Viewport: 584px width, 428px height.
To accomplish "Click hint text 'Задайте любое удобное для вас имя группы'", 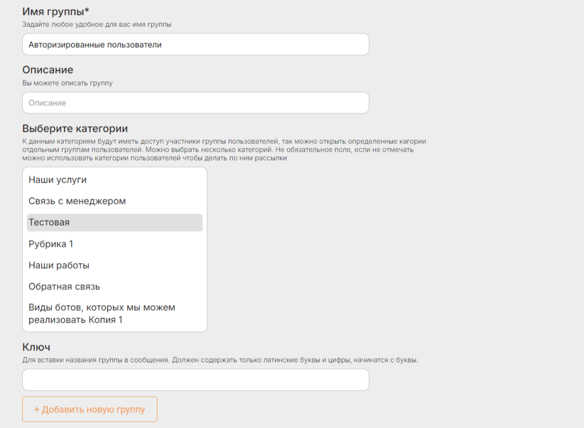I will [x=97, y=25].
